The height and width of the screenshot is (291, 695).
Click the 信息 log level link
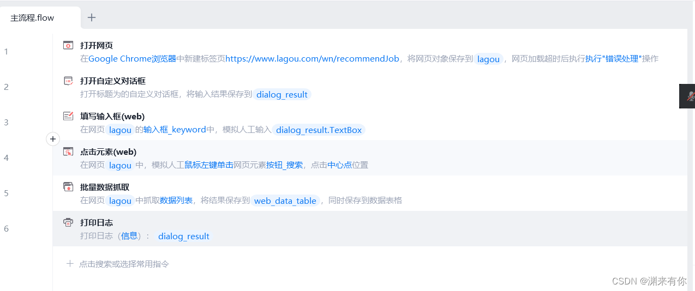click(129, 236)
